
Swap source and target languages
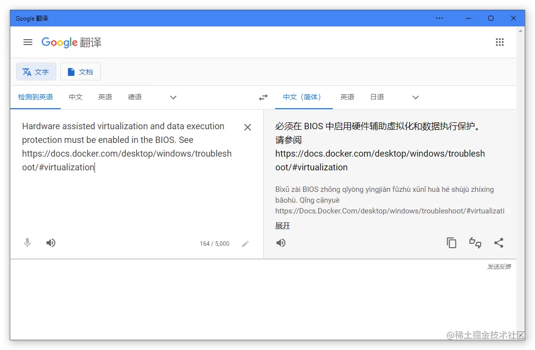pos(263,97)
